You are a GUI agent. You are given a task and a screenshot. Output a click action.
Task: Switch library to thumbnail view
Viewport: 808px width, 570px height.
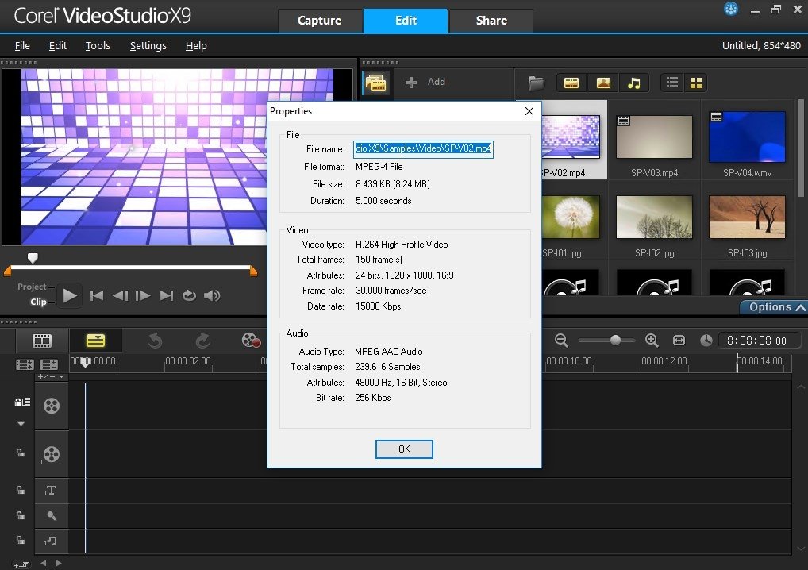(x=695, y=83)
